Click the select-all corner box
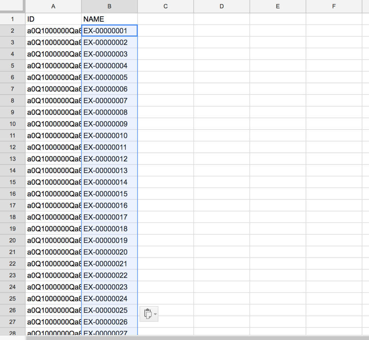Image resolution: width=369 pixels, height=340 pixels. pos(12,6)
